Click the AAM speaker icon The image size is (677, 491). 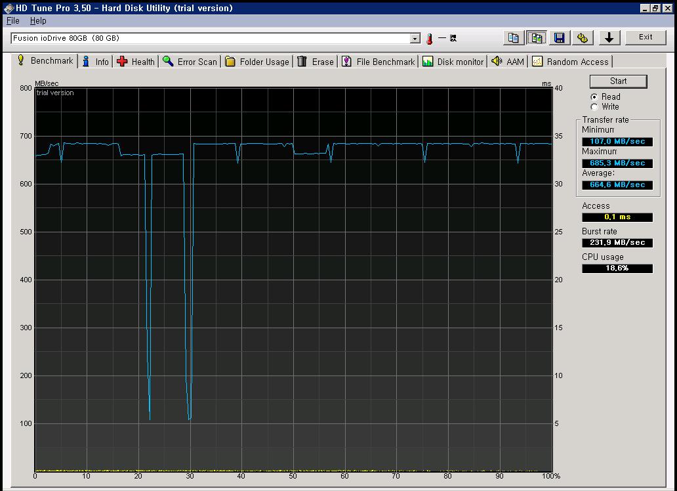point(497,61)
